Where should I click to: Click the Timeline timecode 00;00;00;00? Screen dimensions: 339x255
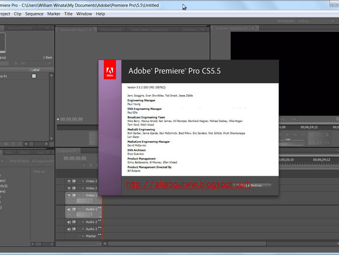[75, 158]
